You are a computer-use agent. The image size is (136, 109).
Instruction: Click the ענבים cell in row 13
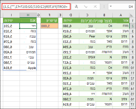point(87,83)
